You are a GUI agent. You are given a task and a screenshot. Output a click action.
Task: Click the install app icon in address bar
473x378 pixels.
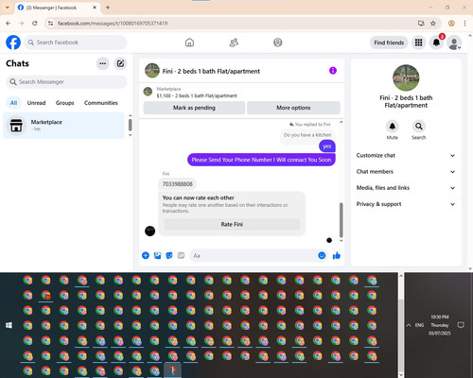pyautogui.click(x=421, y=23)
